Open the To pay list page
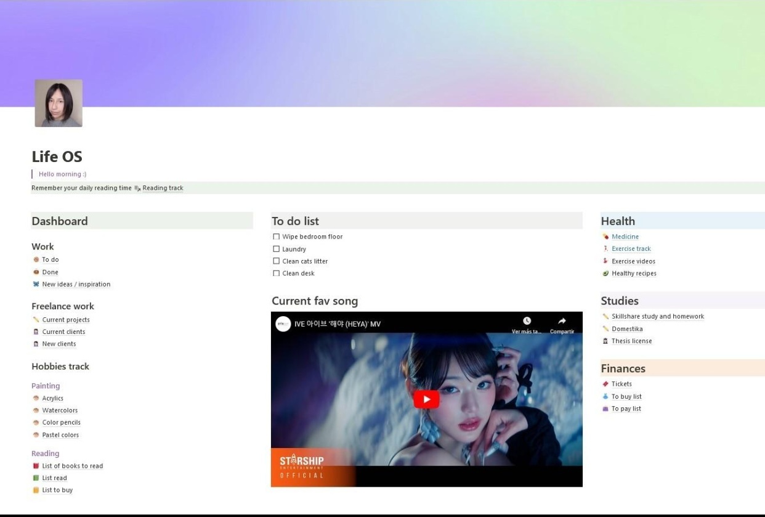The image size is (765, 517). tap(626, 409)
